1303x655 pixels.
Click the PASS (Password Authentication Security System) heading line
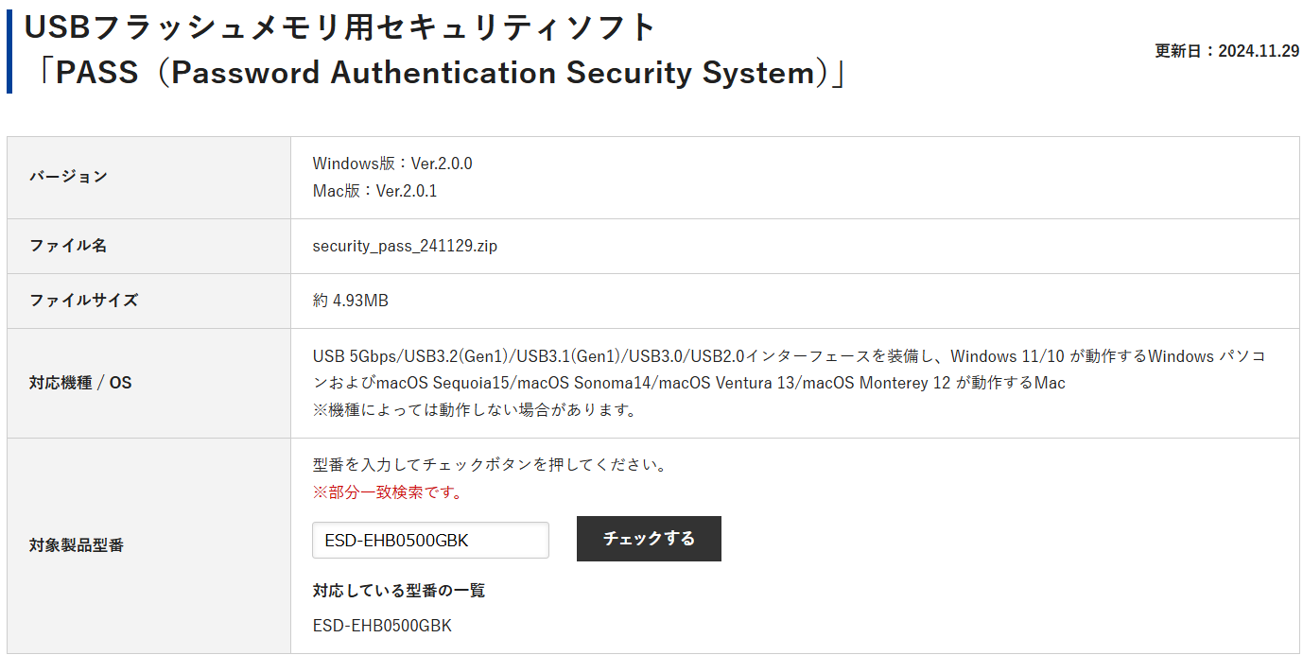[436, 73]
